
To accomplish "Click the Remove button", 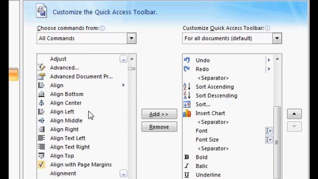I will click(159, 127).
